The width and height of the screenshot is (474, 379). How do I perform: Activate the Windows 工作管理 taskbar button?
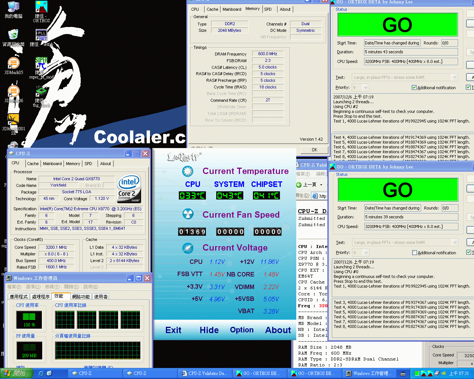(369, 373)
